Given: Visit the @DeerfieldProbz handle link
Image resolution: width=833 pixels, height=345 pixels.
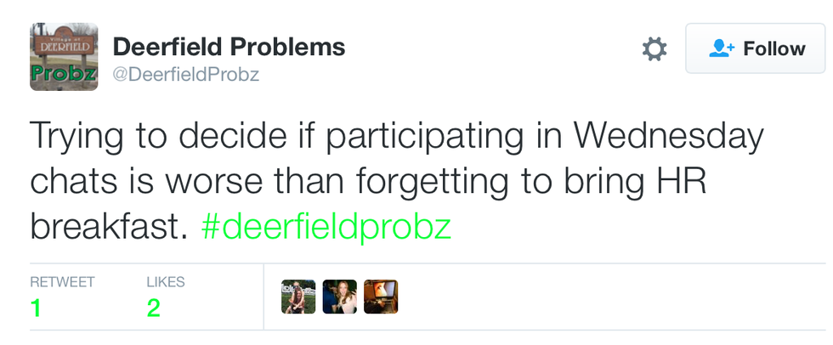Looking at the screenshot, I should 185,75.
